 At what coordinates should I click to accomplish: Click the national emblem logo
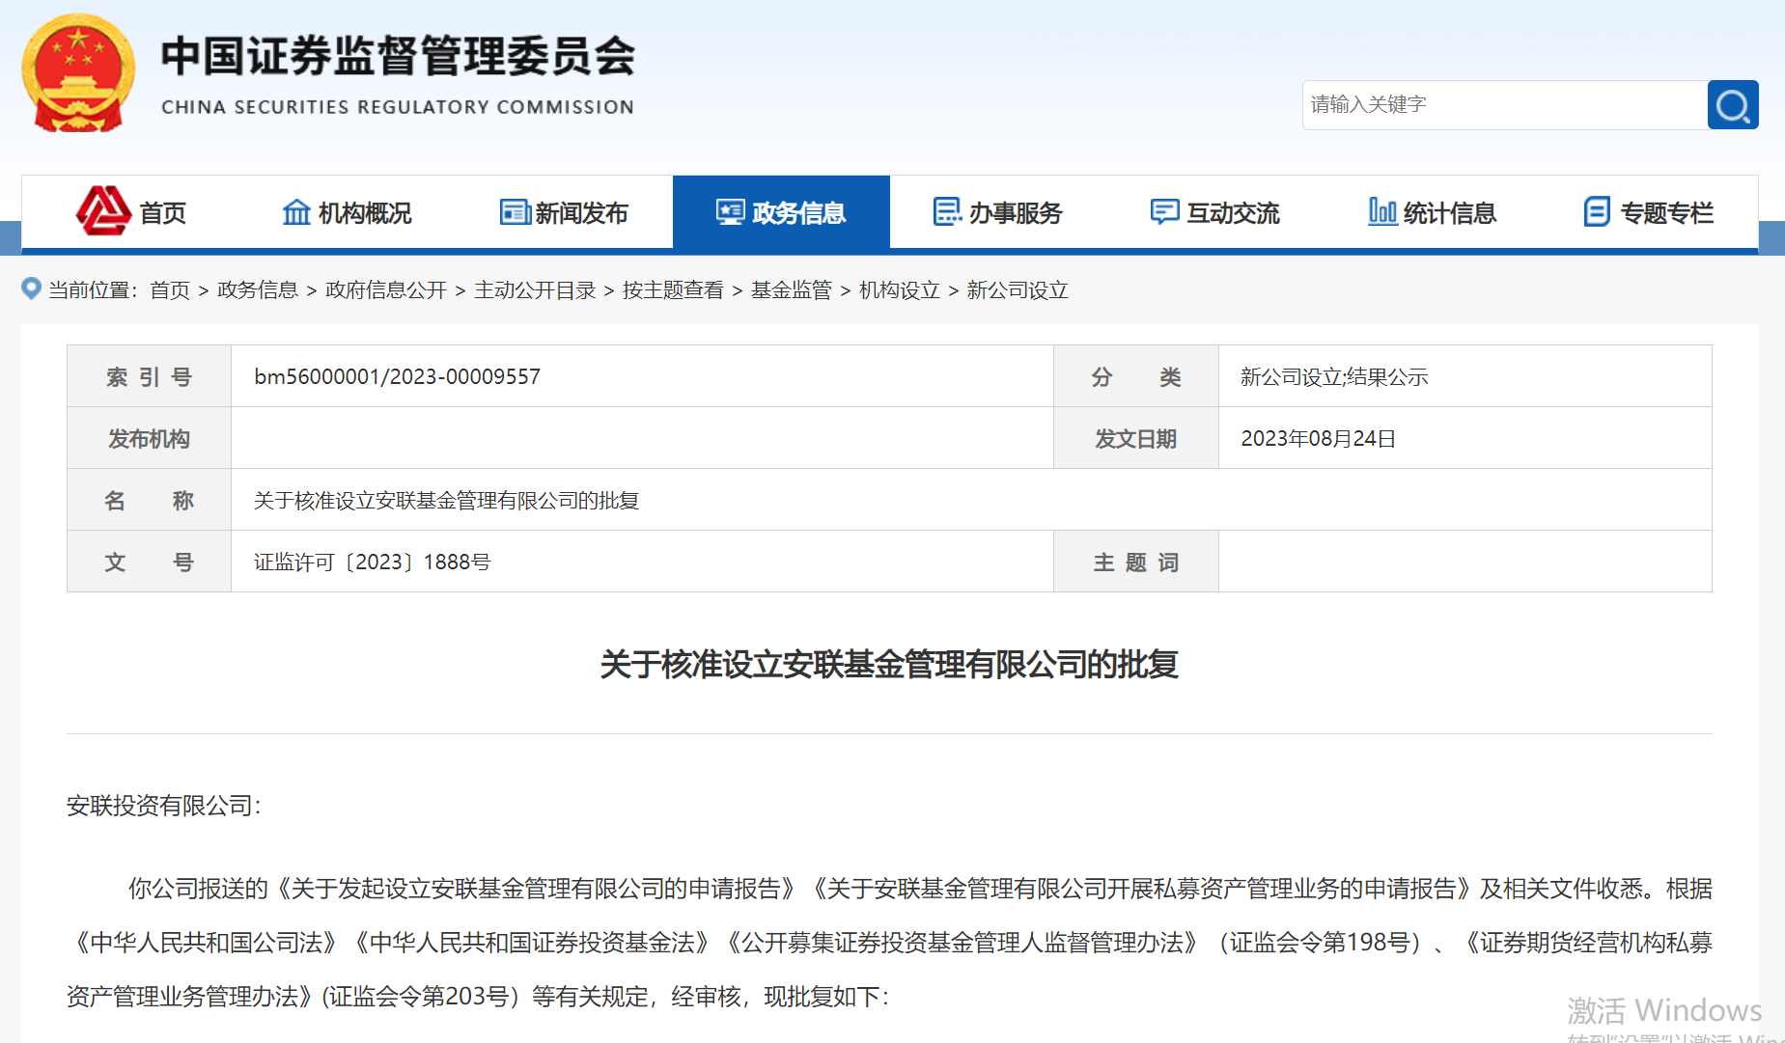(x=78, y=73)
